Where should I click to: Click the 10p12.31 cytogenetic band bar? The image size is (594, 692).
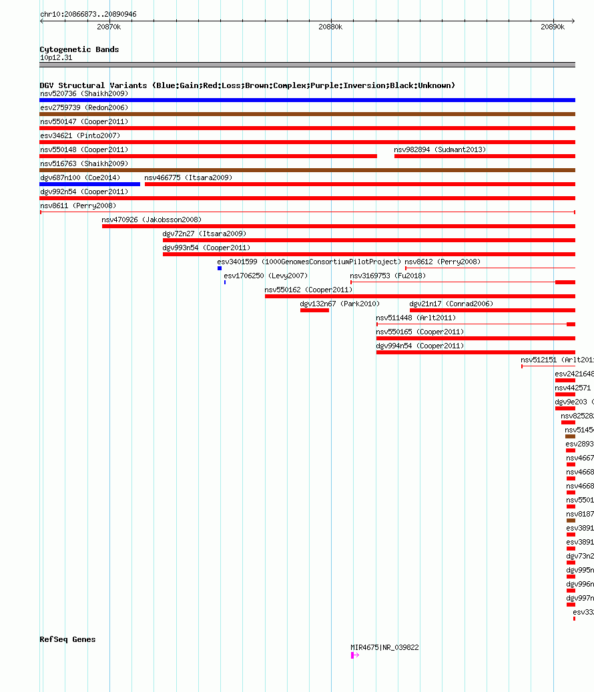[x=307, y=65]
